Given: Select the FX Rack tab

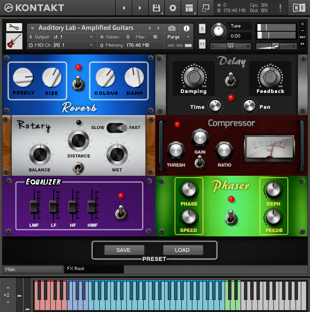Looking at the screenshot, I should click(93, 269).
